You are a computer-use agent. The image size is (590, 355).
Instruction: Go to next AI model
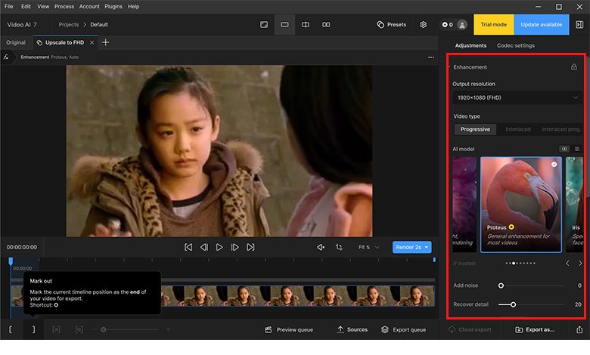coord(580,263)
